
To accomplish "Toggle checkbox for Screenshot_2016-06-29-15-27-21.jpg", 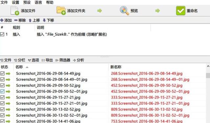I will 2,97.
